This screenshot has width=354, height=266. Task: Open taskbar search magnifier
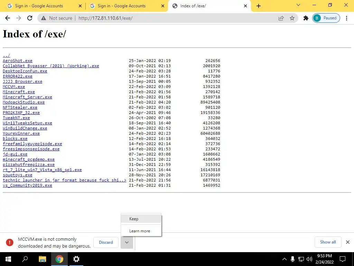coord(25,259)
